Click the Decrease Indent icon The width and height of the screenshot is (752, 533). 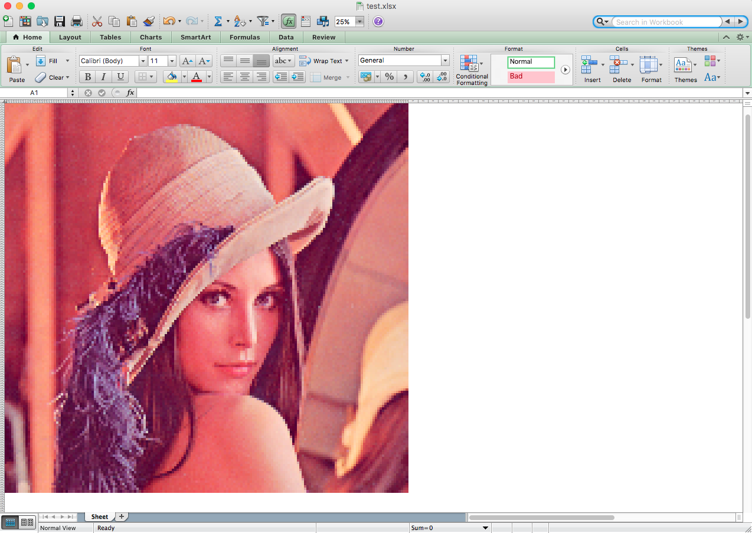(x=281, y=77)
